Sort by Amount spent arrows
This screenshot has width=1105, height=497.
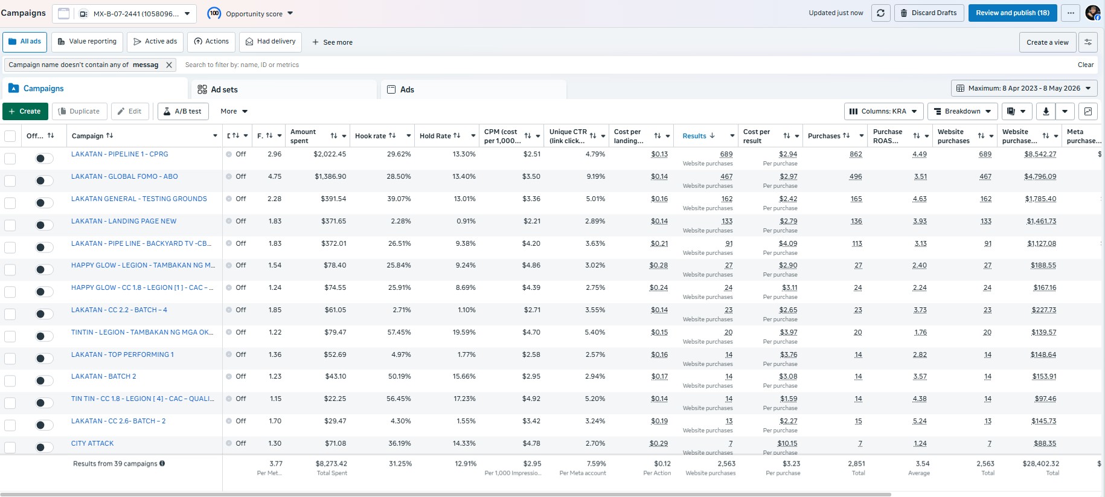[x=334, y=136]
